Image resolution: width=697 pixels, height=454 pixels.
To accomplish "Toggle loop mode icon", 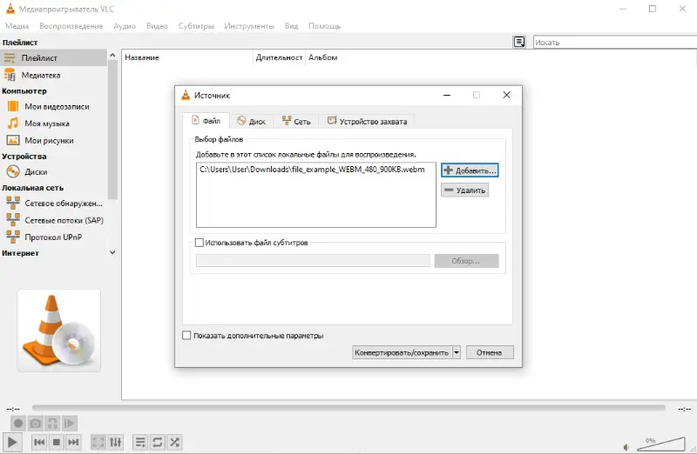I will 158,442.
